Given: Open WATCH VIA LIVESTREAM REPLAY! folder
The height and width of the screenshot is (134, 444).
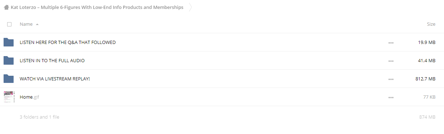Looking at the screenshot, I should click(x=55, y=79).
